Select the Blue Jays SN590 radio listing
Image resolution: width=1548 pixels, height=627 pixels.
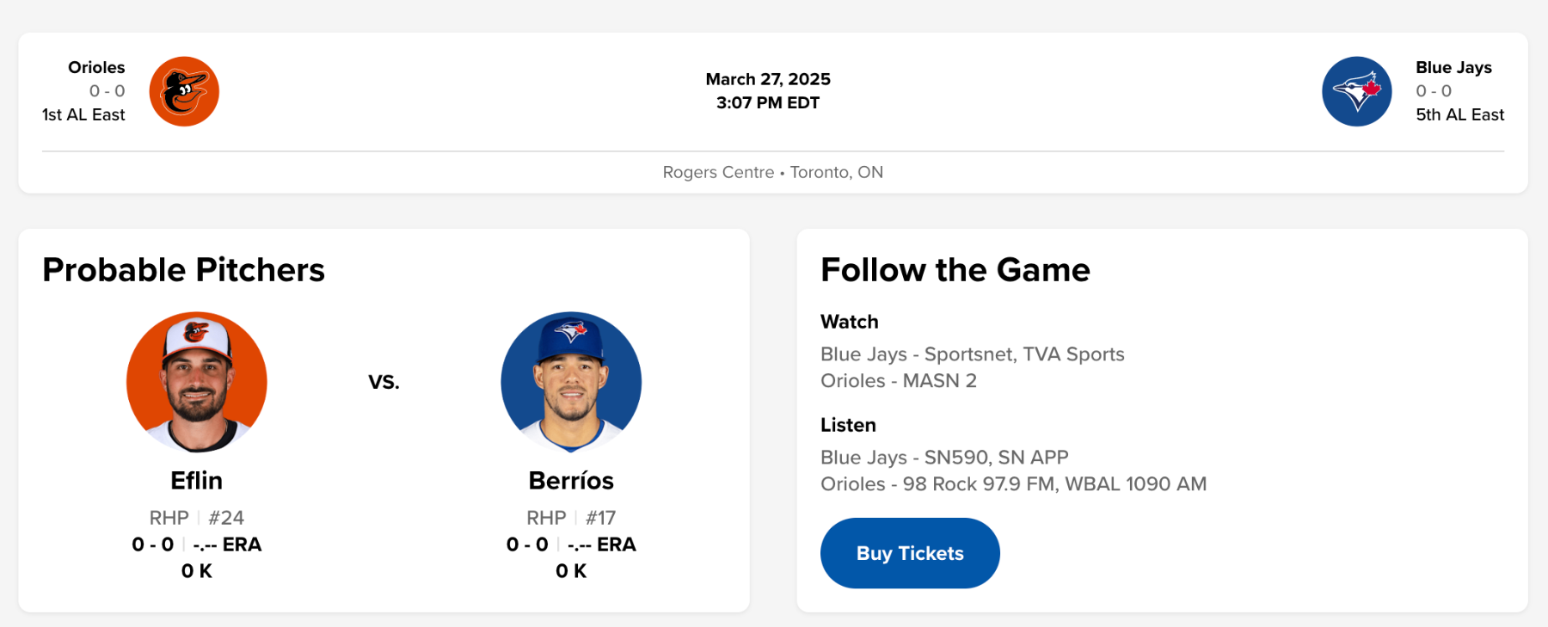pos(943,458)
